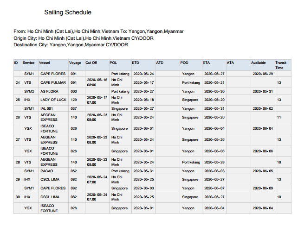
Task: Select the row with ID 24
Action: pos(17,82)
